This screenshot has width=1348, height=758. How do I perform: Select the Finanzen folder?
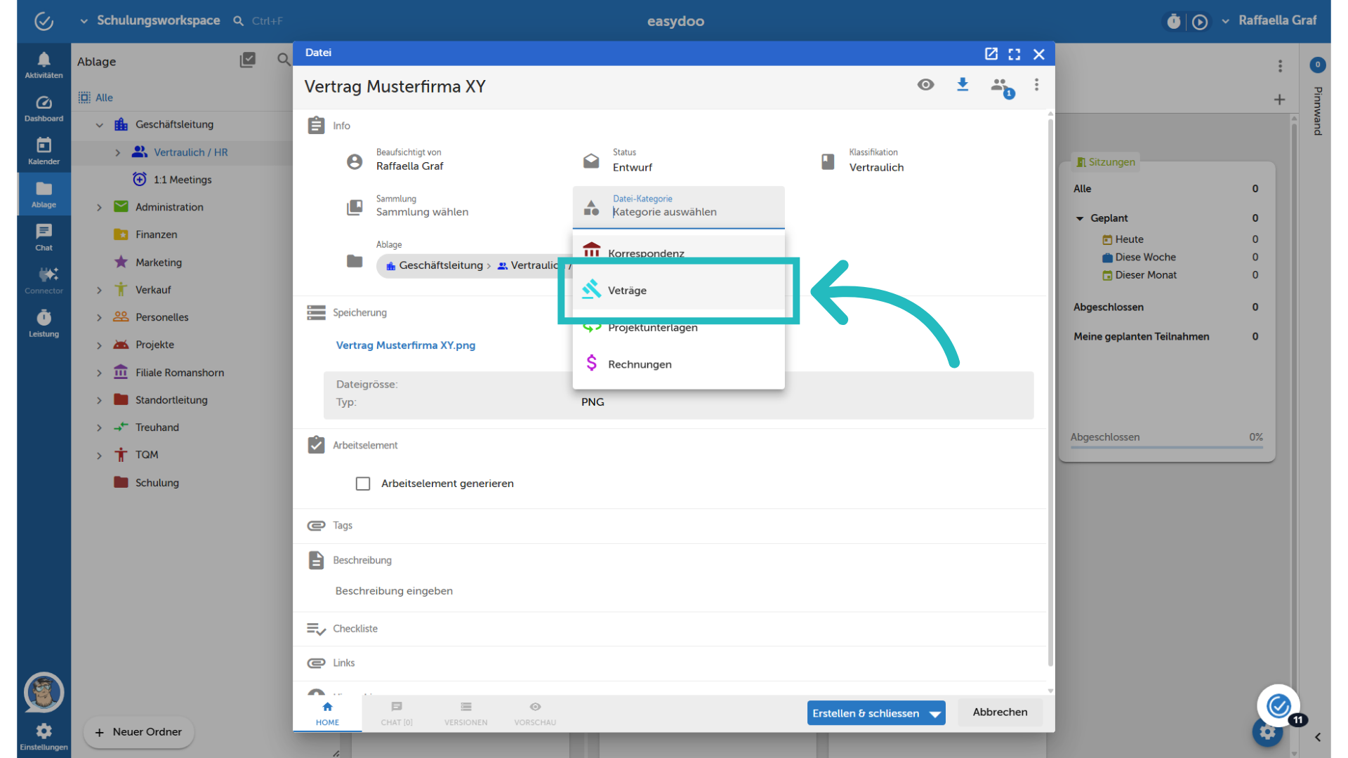tap(156, 235)
